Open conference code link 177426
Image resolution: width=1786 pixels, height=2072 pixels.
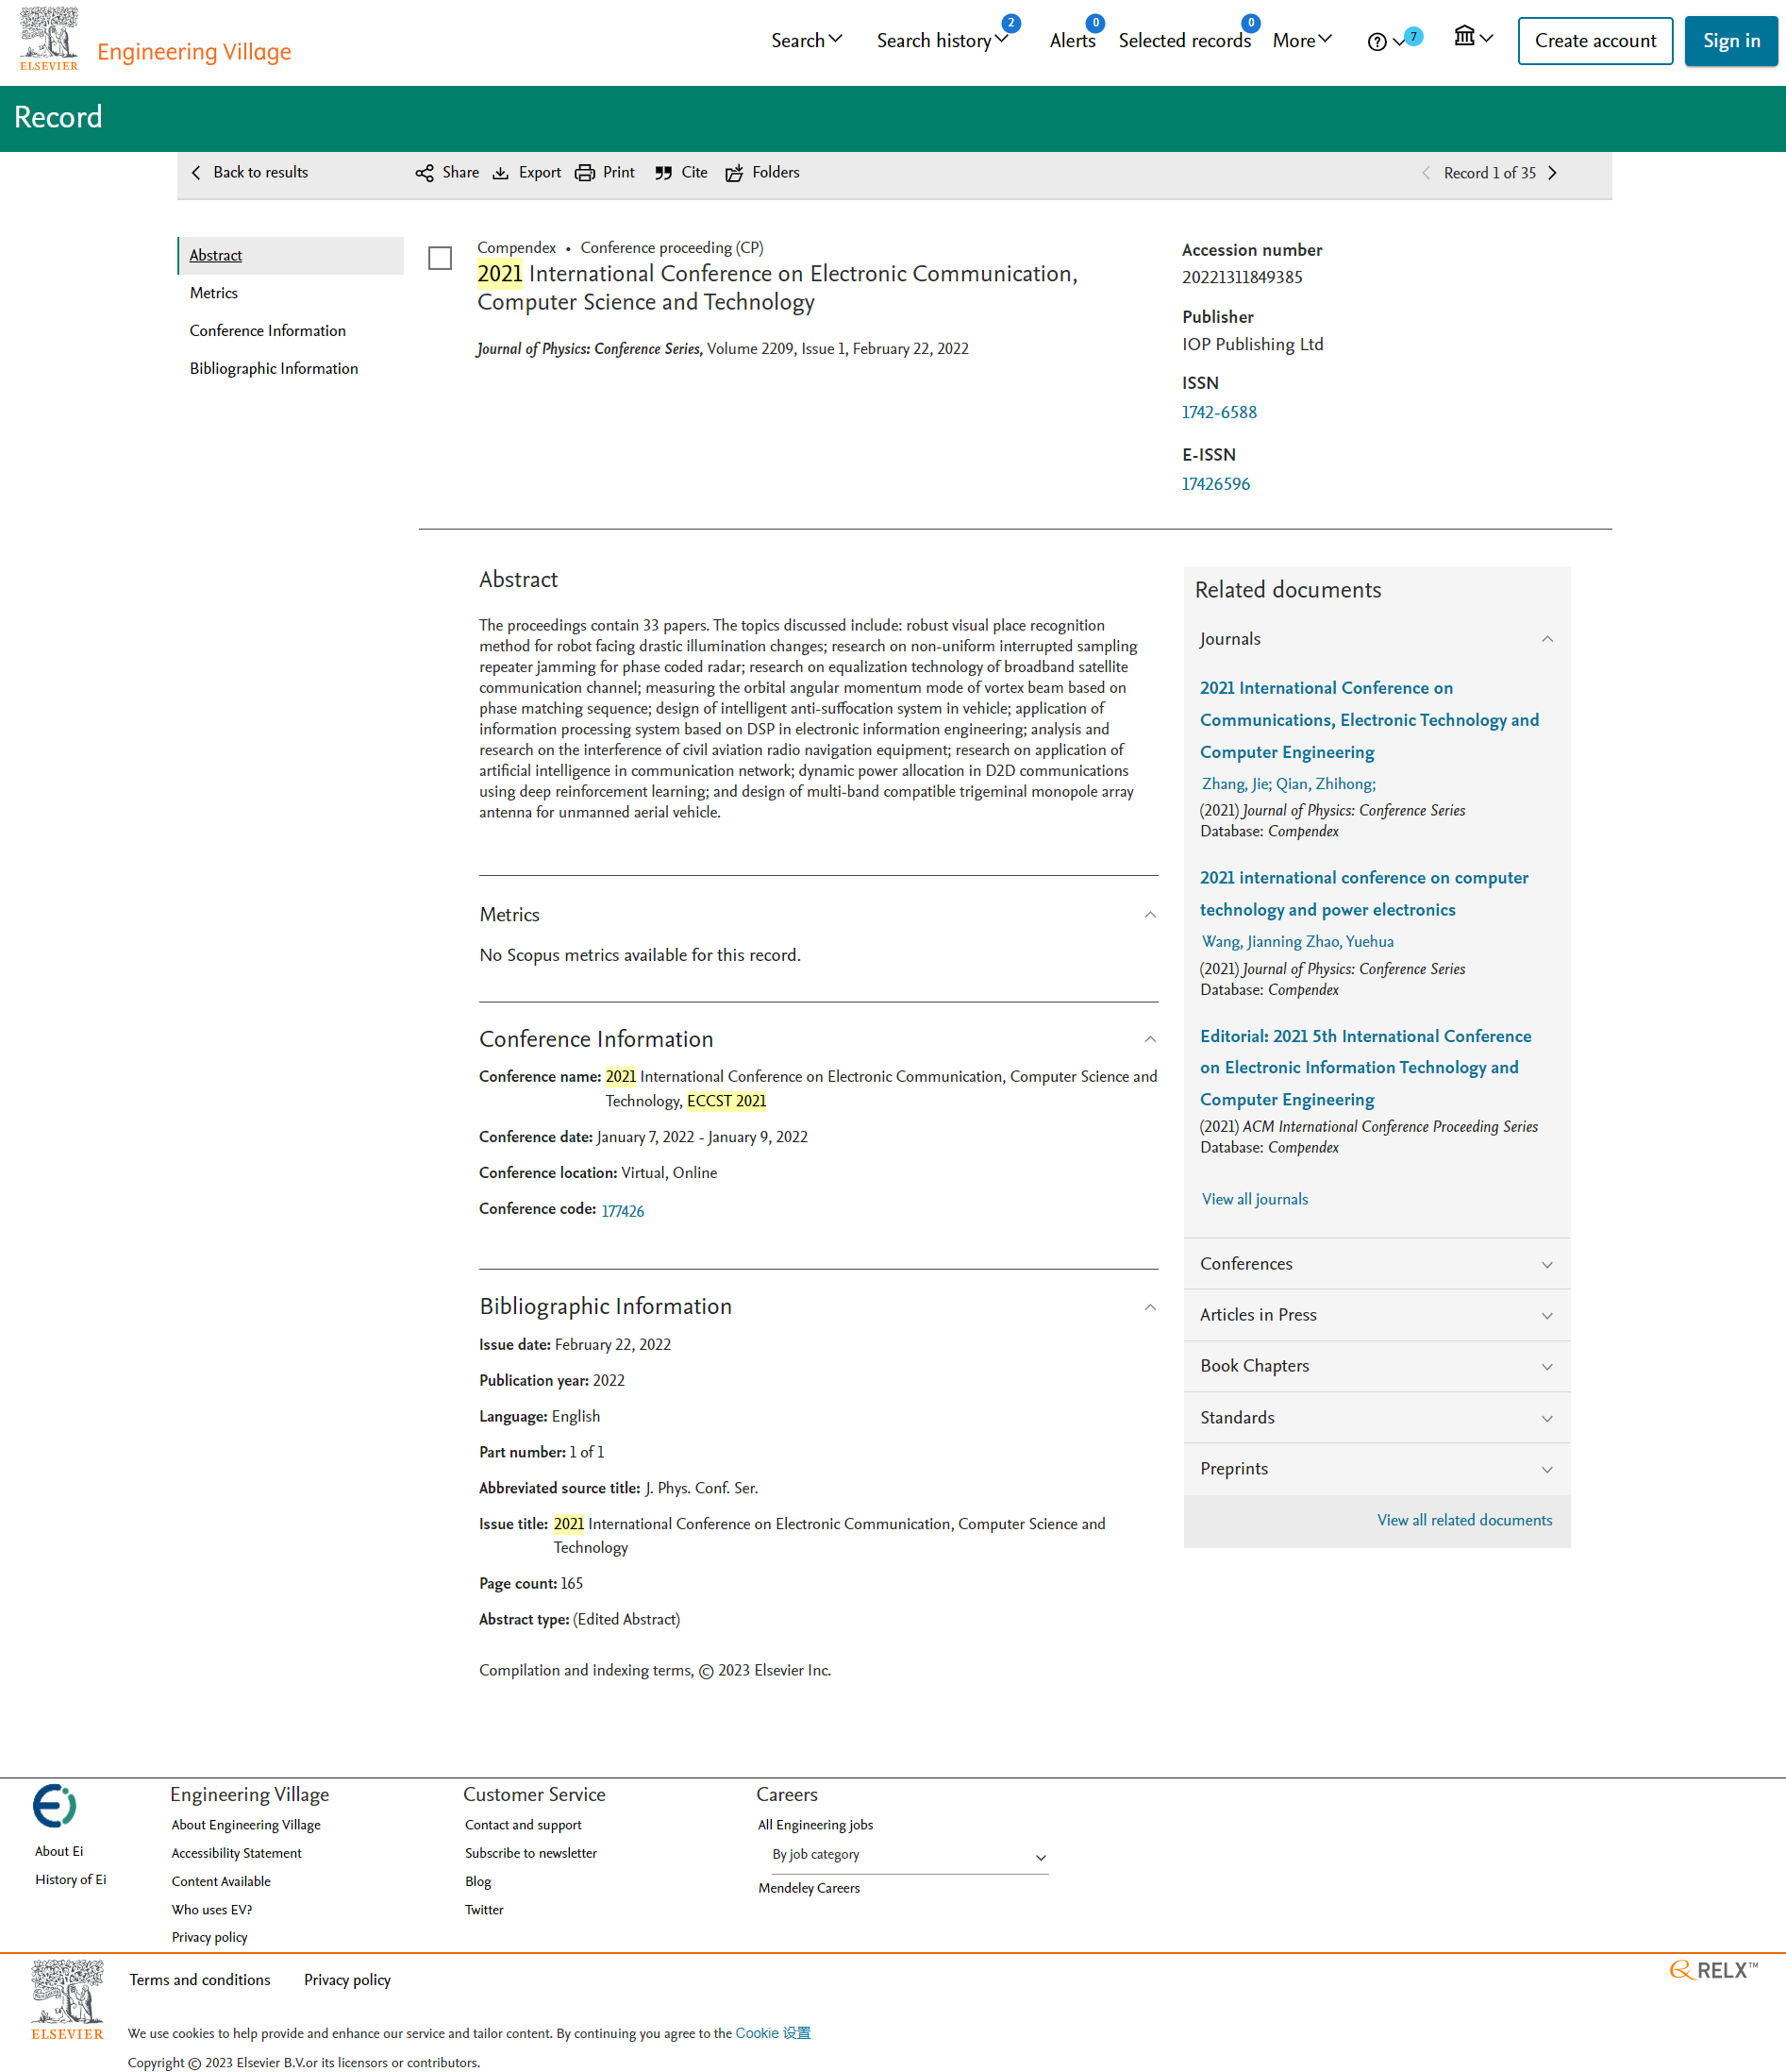(x=623, y=1211)
